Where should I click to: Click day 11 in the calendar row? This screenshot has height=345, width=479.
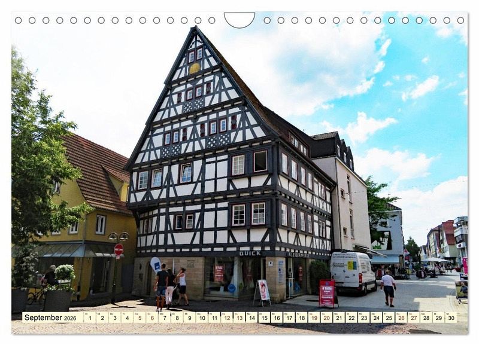click(214, 317)
